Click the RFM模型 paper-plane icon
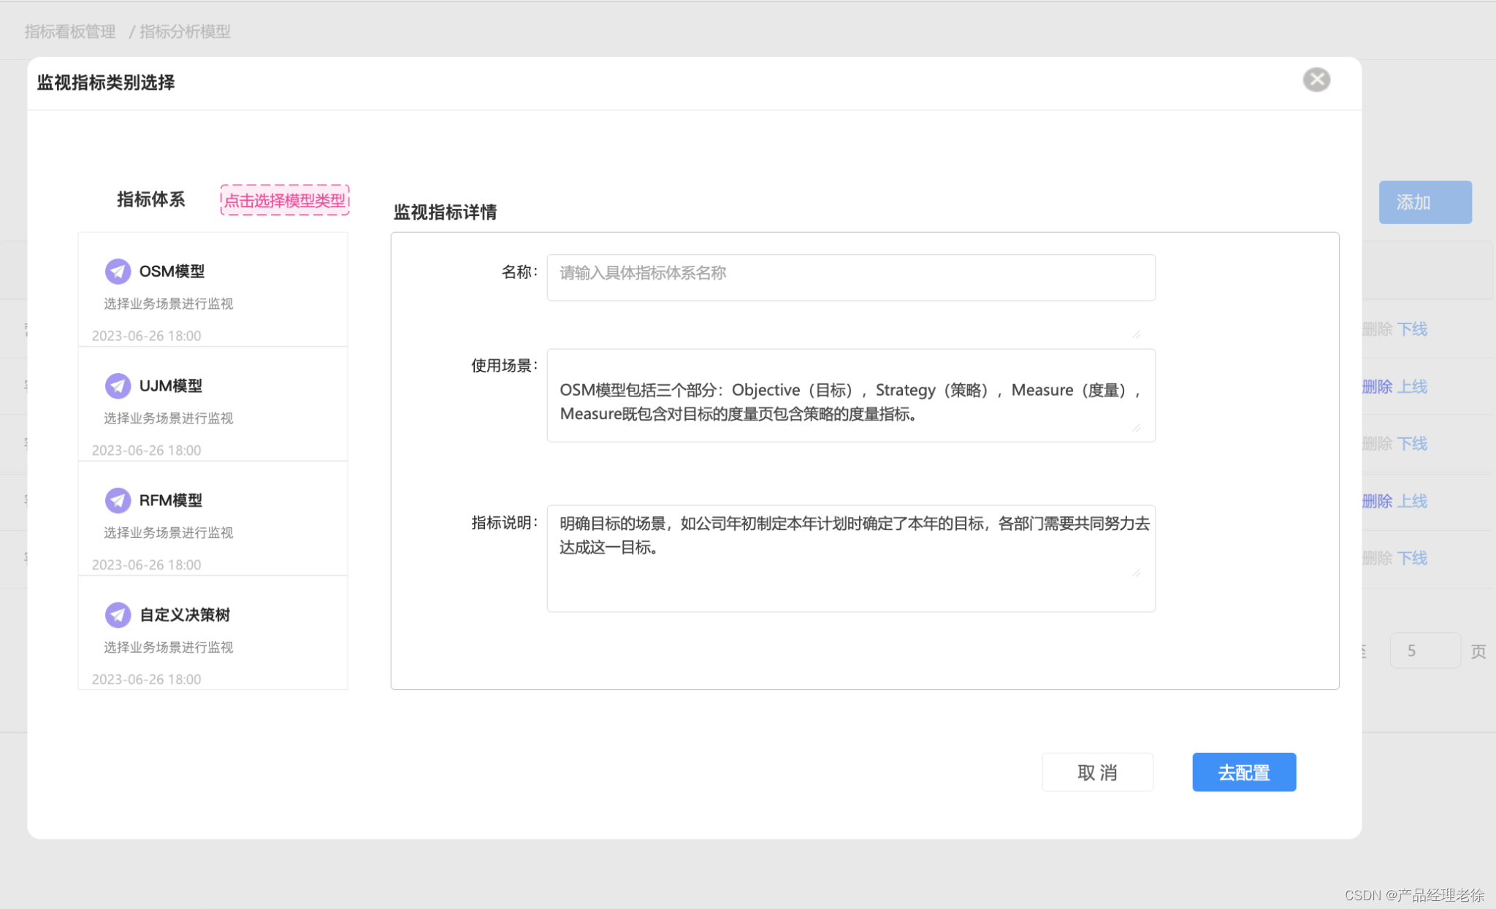The height and width of the screenshot is (909, 1496). tap(118, 500)
